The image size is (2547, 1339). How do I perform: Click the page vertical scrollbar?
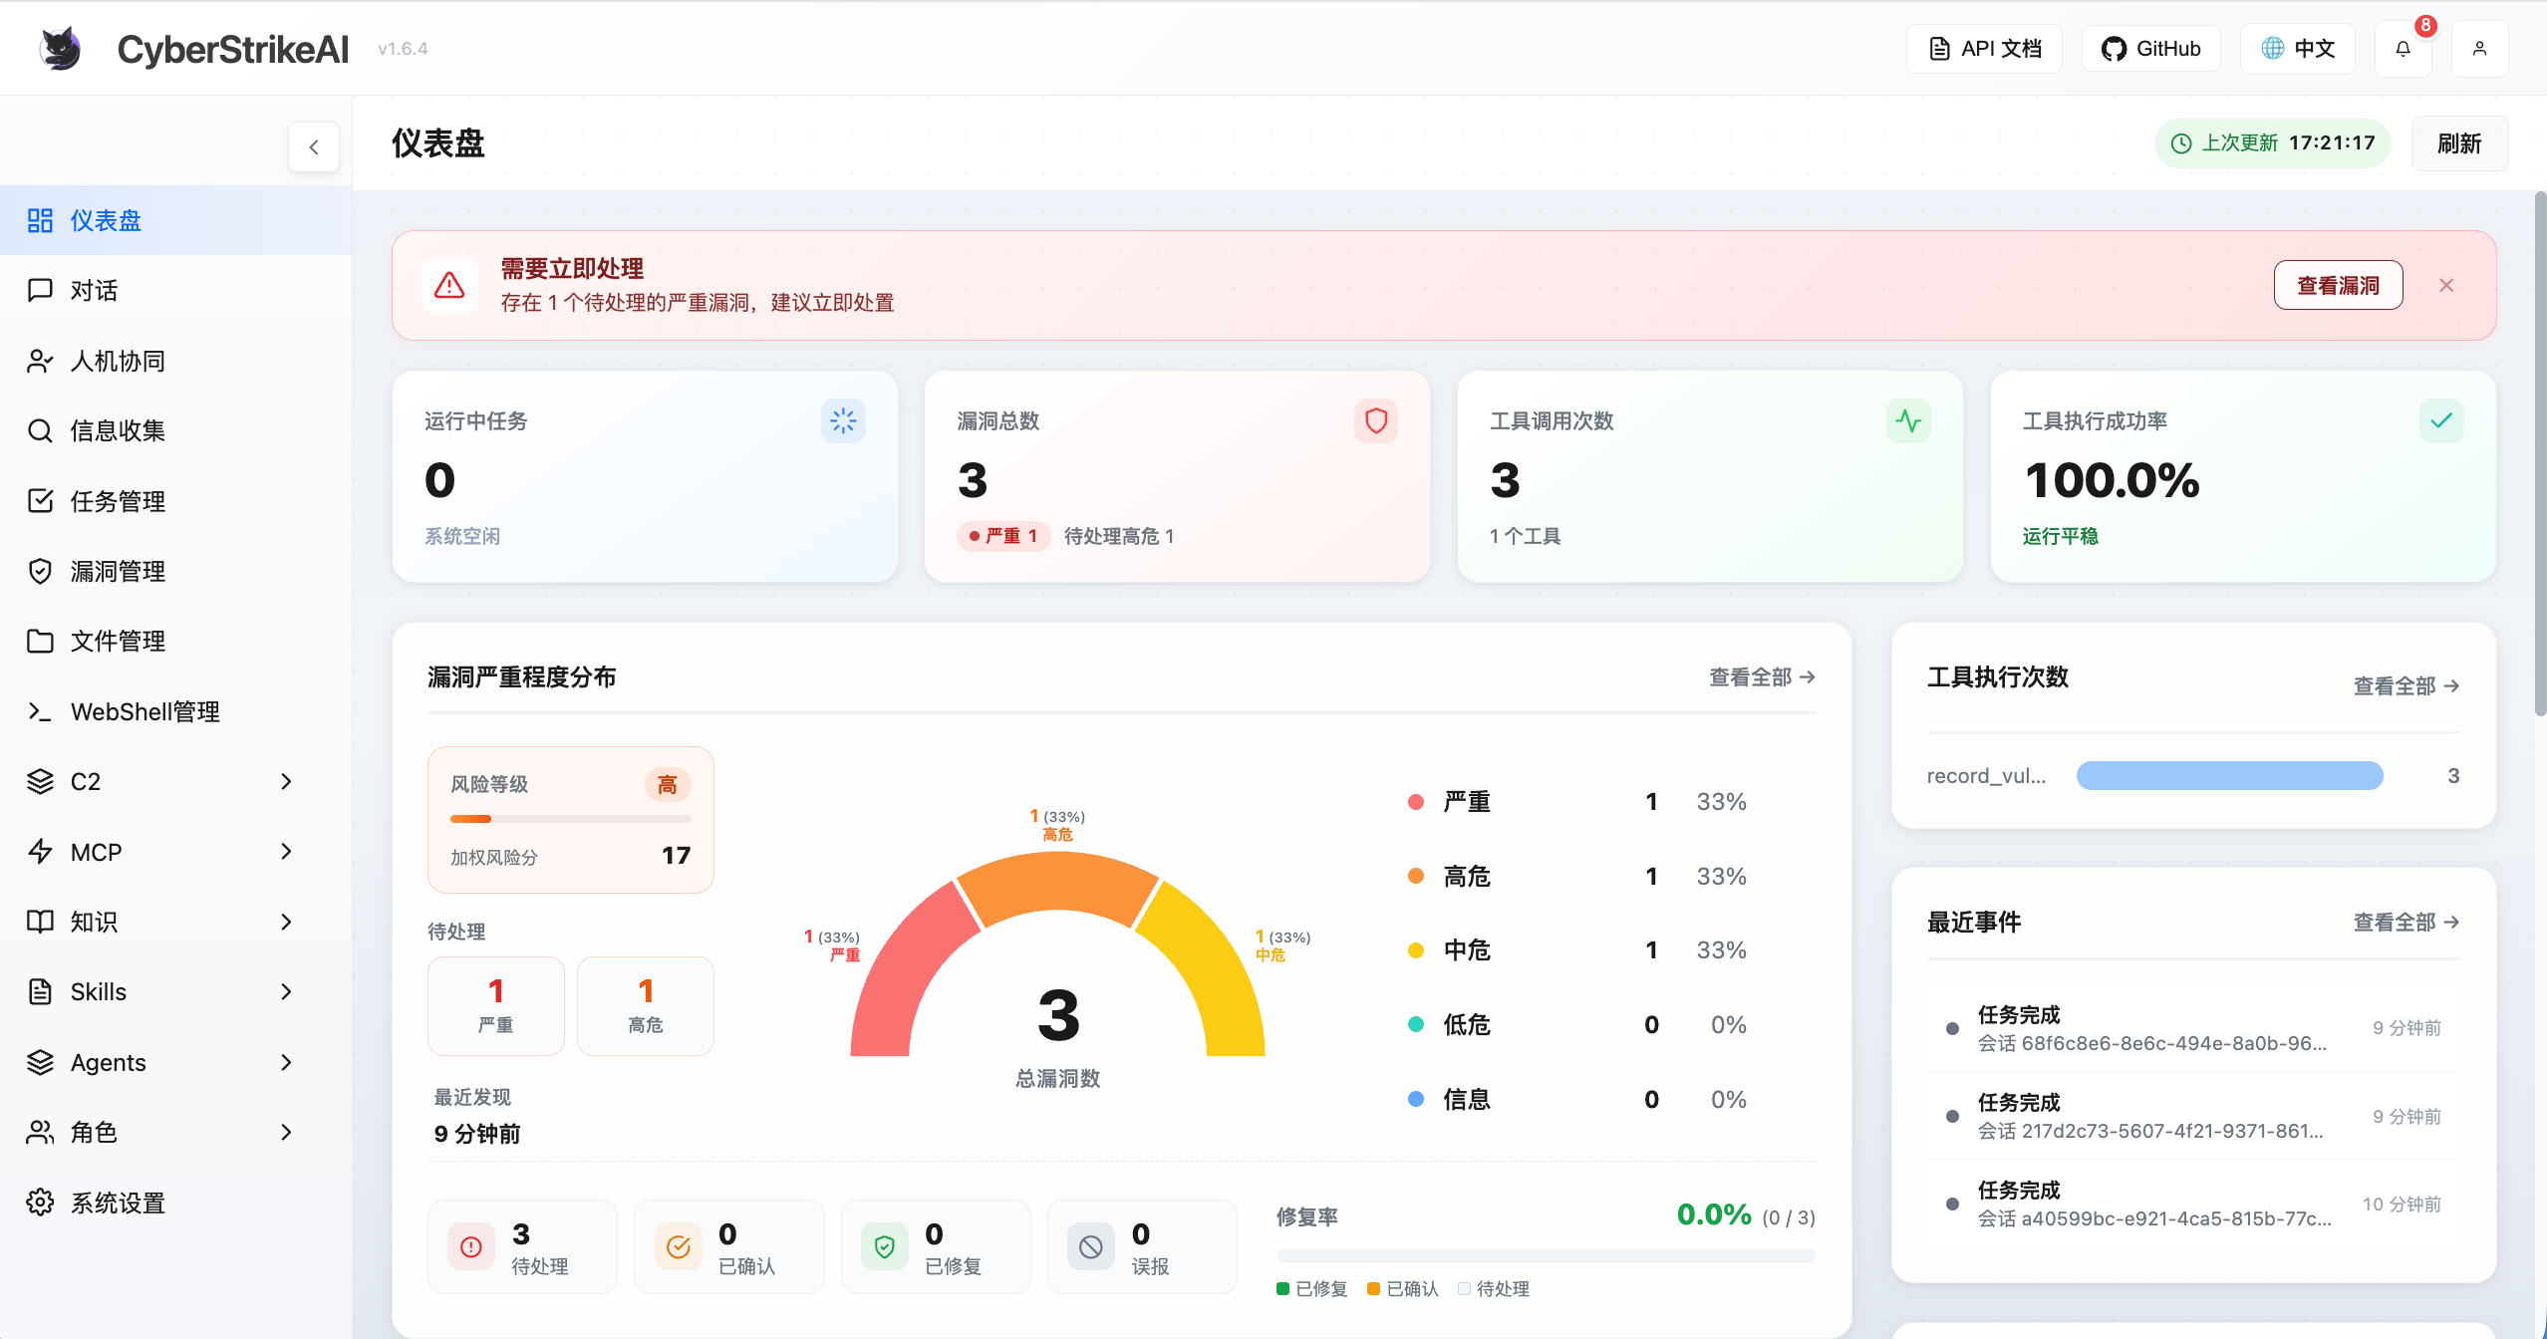coord(2540,453)
